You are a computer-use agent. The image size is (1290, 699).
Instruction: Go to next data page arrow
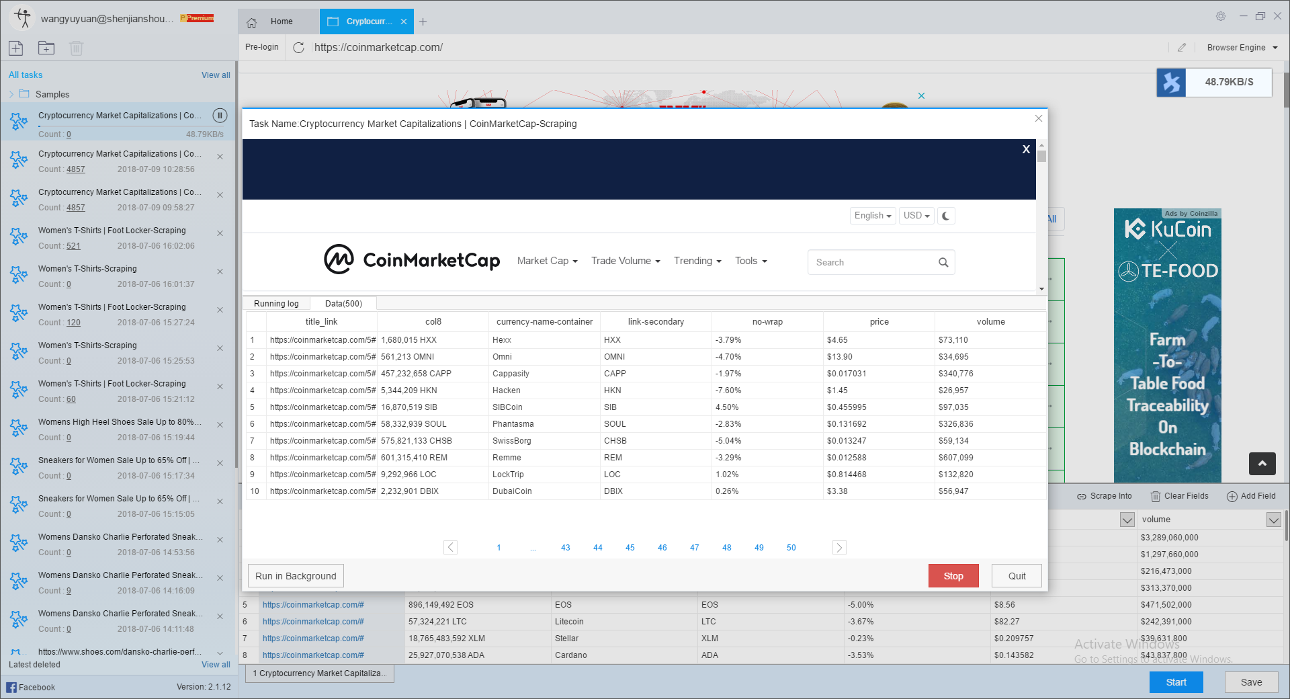click(x=839, y=548)
